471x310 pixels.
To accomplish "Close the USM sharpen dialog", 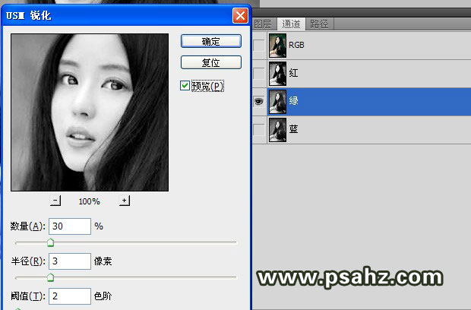I will 240,15.
